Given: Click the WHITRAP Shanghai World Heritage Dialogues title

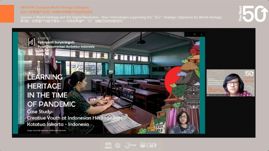Looking at the screenshot, I should tap(55, 7).
